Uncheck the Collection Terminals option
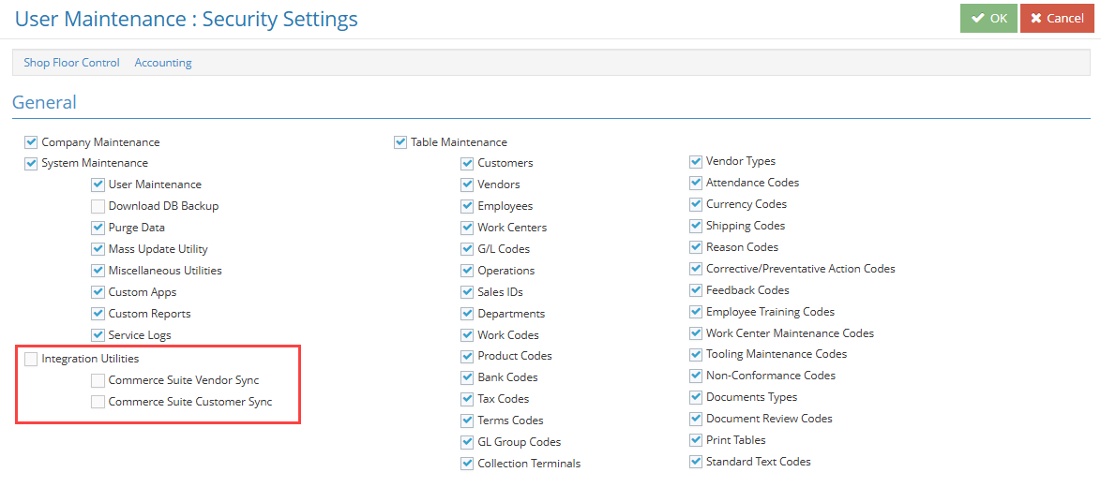 pyautogui.click(x=467, y=464)
